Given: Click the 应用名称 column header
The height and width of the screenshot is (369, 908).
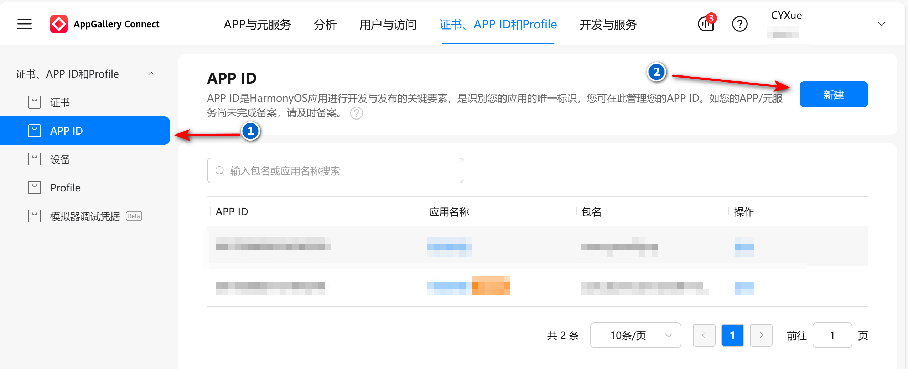Looking at the screenshot, I should (x=449, y=212).
